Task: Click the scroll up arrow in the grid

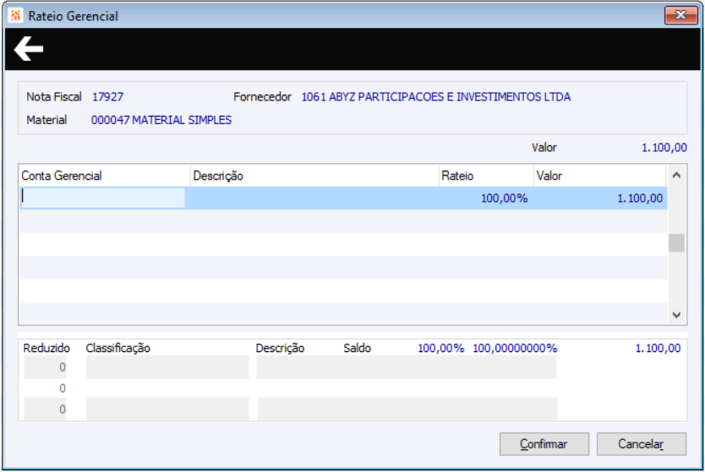Action: tap(676, 175)
